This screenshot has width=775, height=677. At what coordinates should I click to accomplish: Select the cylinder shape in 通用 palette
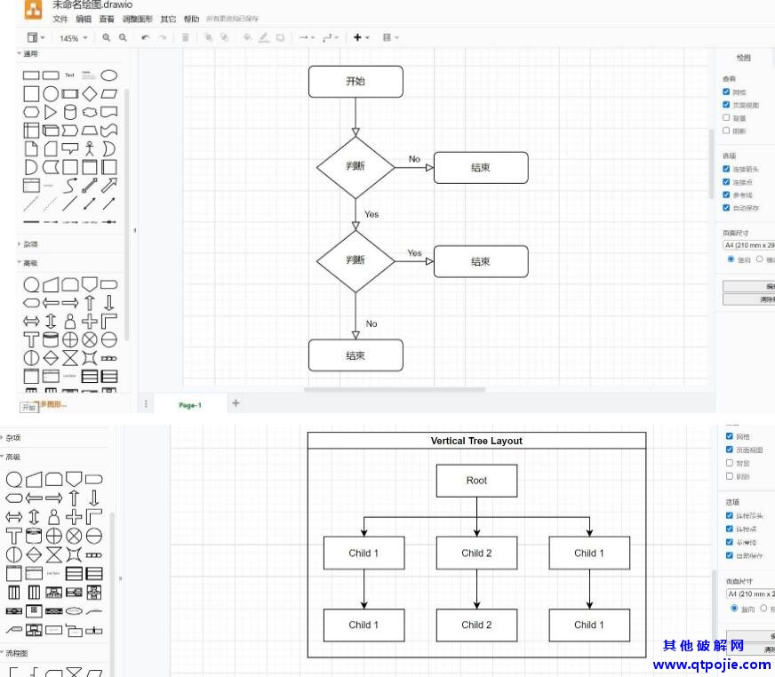click(x=70, y=112)
